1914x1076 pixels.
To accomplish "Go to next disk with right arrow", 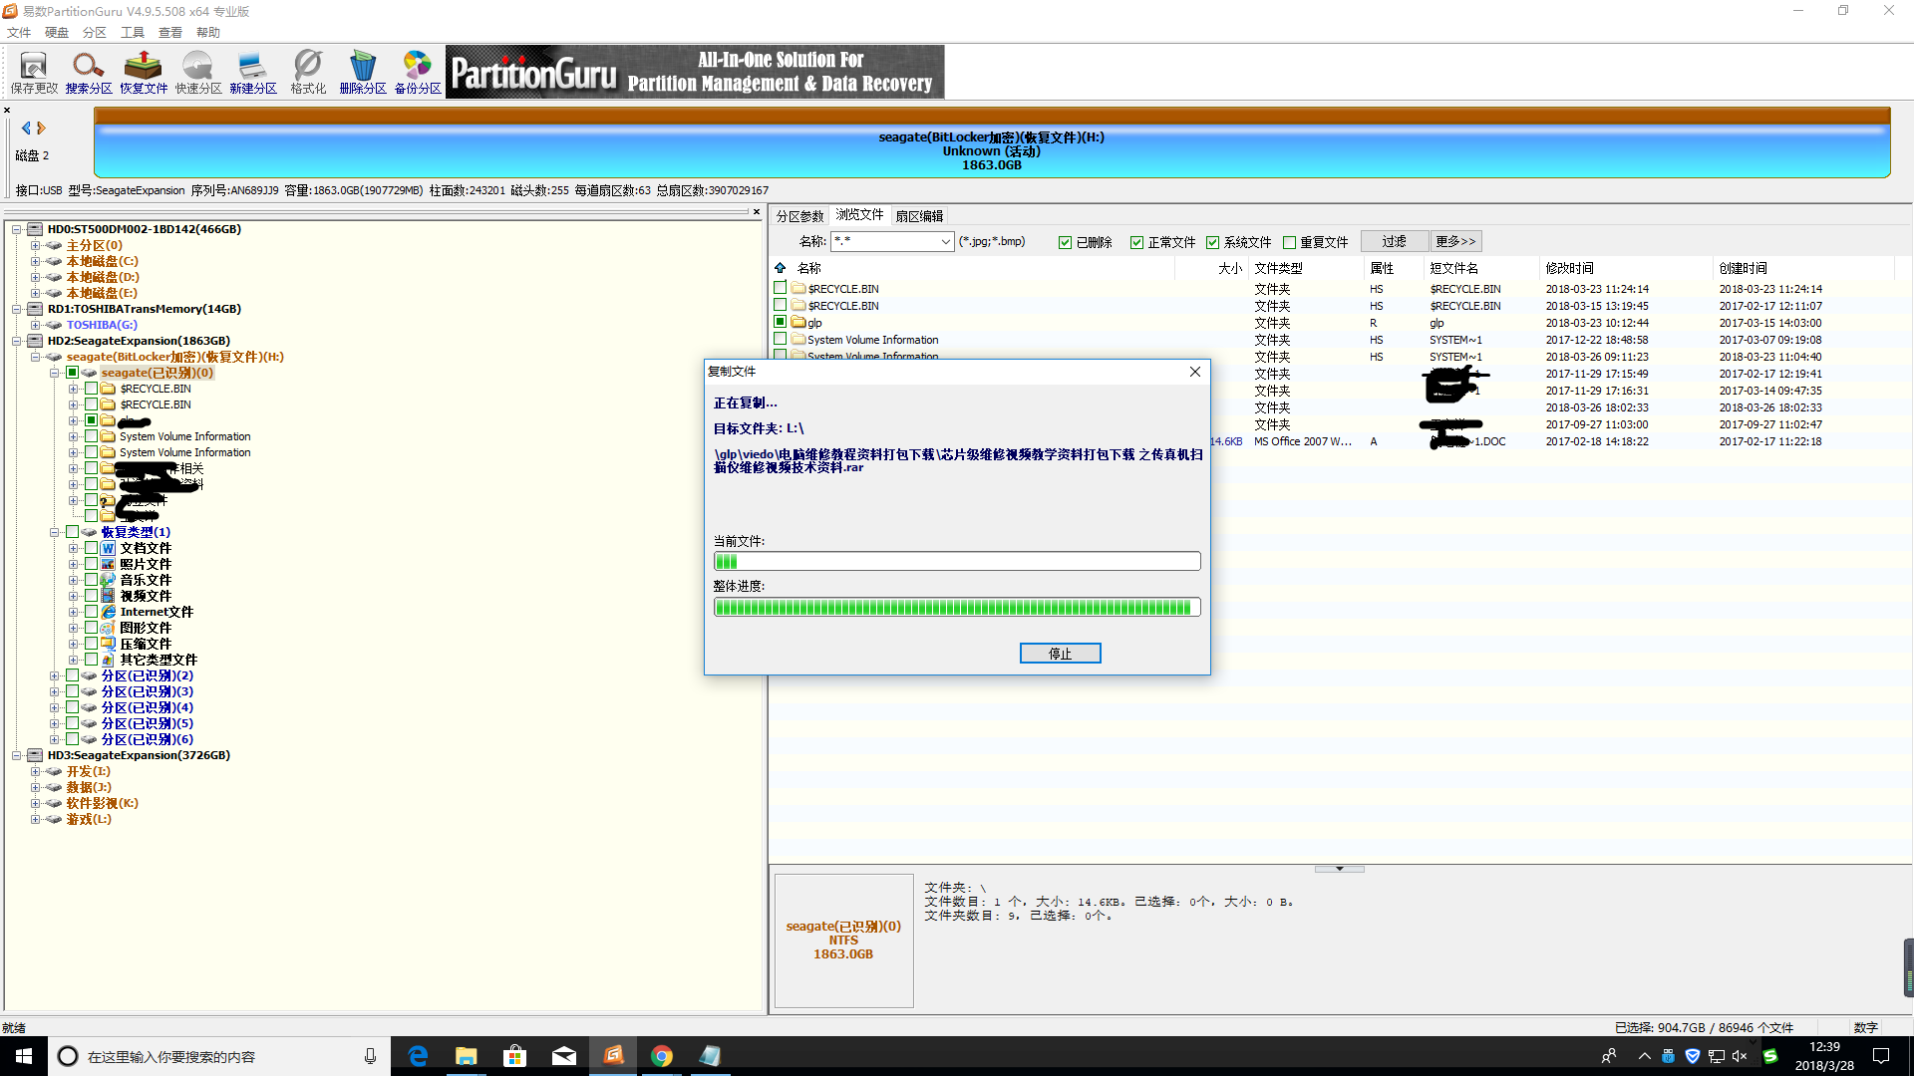I will 41,128.
